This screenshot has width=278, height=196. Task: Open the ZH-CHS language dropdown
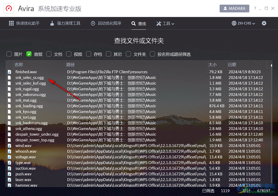[x=243, y=23]
